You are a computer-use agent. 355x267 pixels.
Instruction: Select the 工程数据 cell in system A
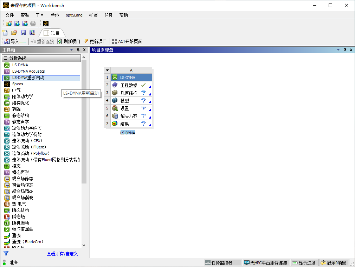coord(131,85)
